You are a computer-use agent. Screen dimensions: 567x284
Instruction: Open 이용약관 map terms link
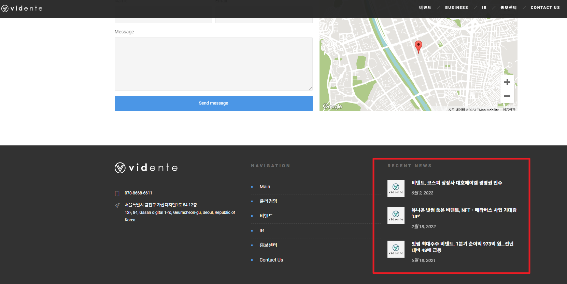(x=509, y=110)
